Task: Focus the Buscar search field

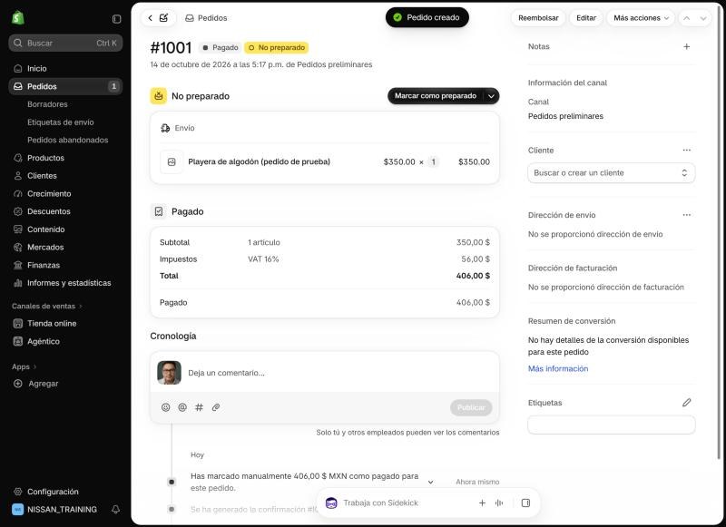Action: point(65,43)
